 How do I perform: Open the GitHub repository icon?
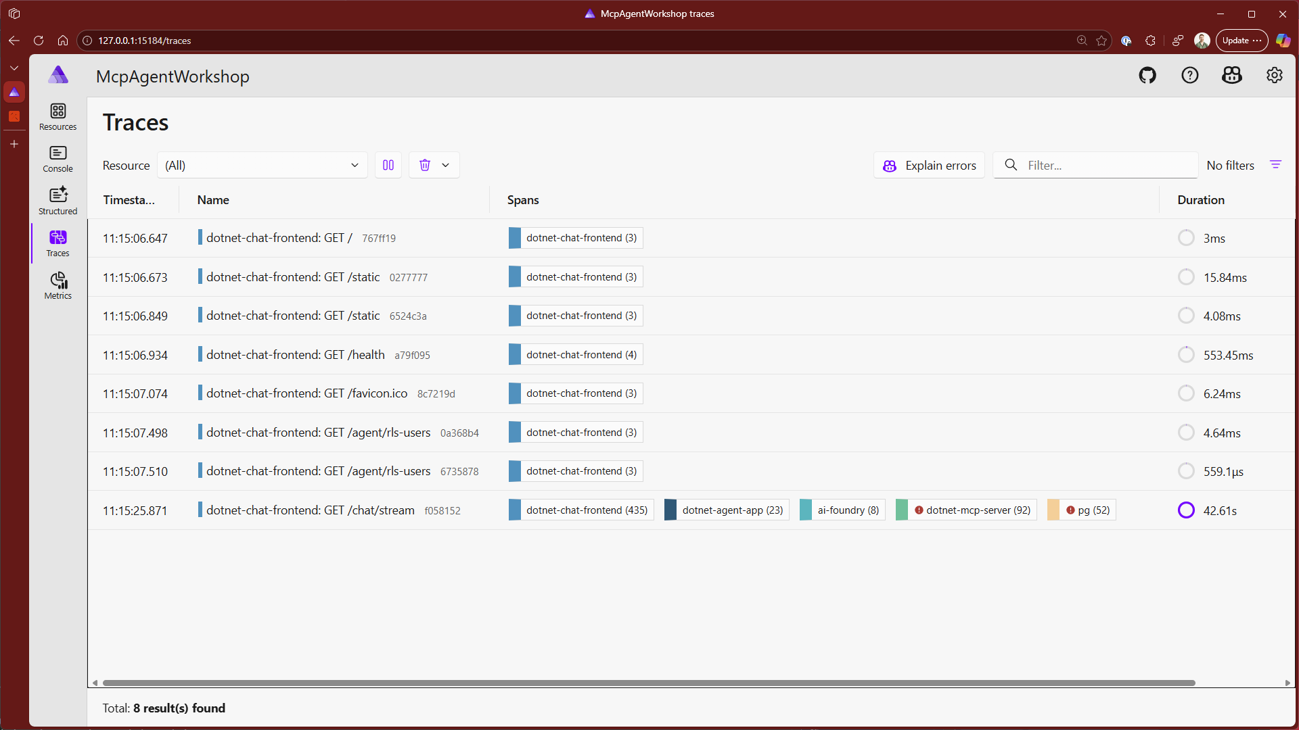tap(1147, 75)
